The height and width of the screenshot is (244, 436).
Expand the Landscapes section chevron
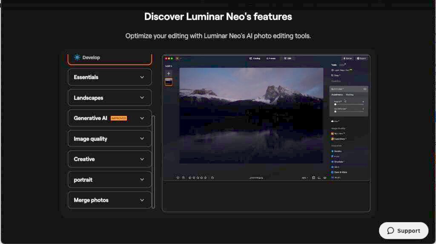(142, 98)
